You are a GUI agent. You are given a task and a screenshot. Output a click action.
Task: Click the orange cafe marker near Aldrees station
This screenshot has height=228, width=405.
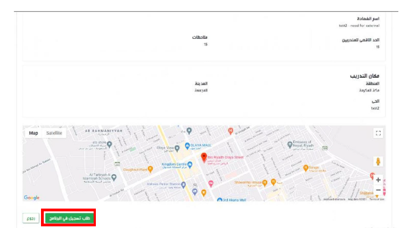tap(204, 192)
